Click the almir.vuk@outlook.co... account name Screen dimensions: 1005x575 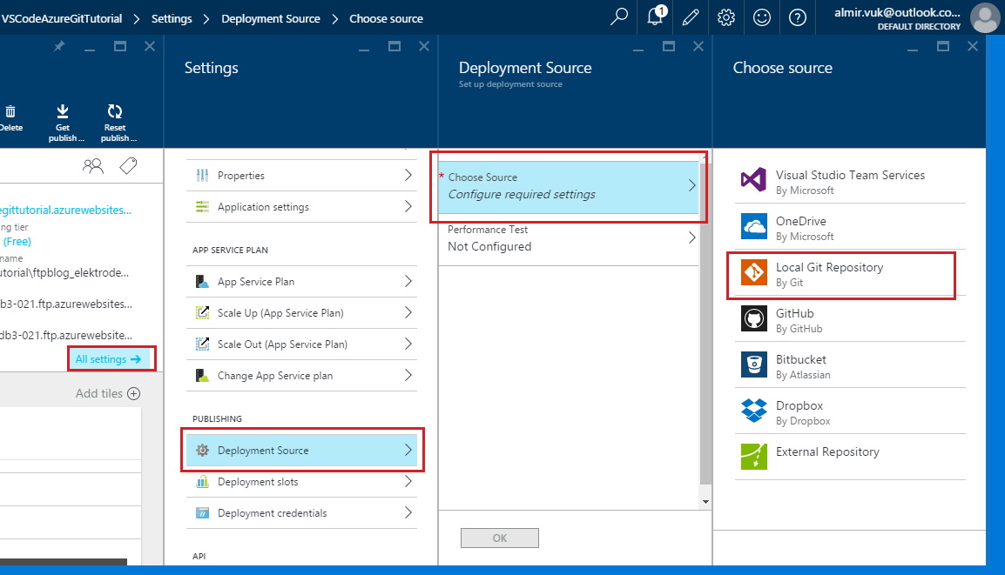click(x=897, y=12)
